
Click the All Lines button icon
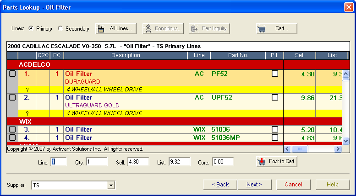pos(103,28)
